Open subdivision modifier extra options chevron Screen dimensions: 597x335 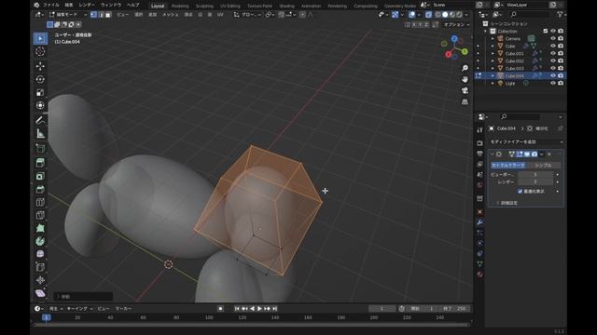[x=542, y=154]
